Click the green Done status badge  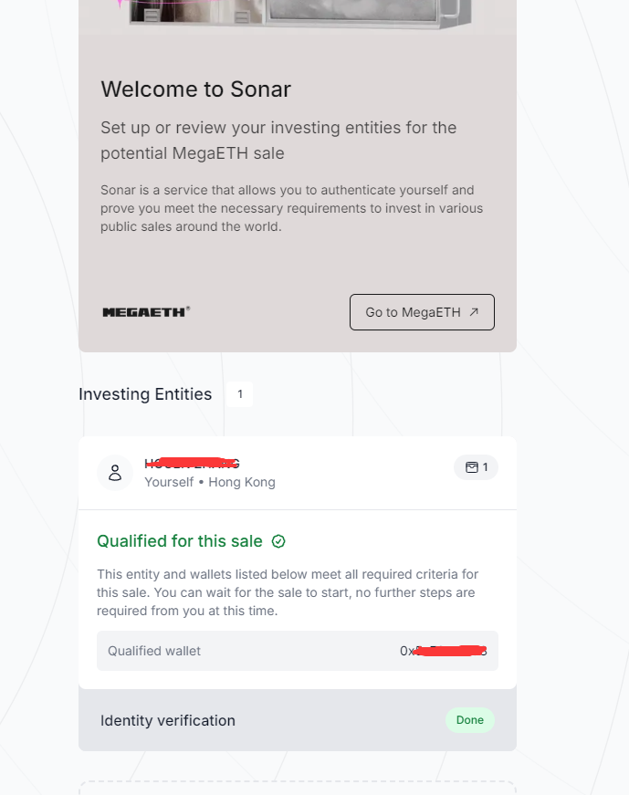[x=469, y=720]
